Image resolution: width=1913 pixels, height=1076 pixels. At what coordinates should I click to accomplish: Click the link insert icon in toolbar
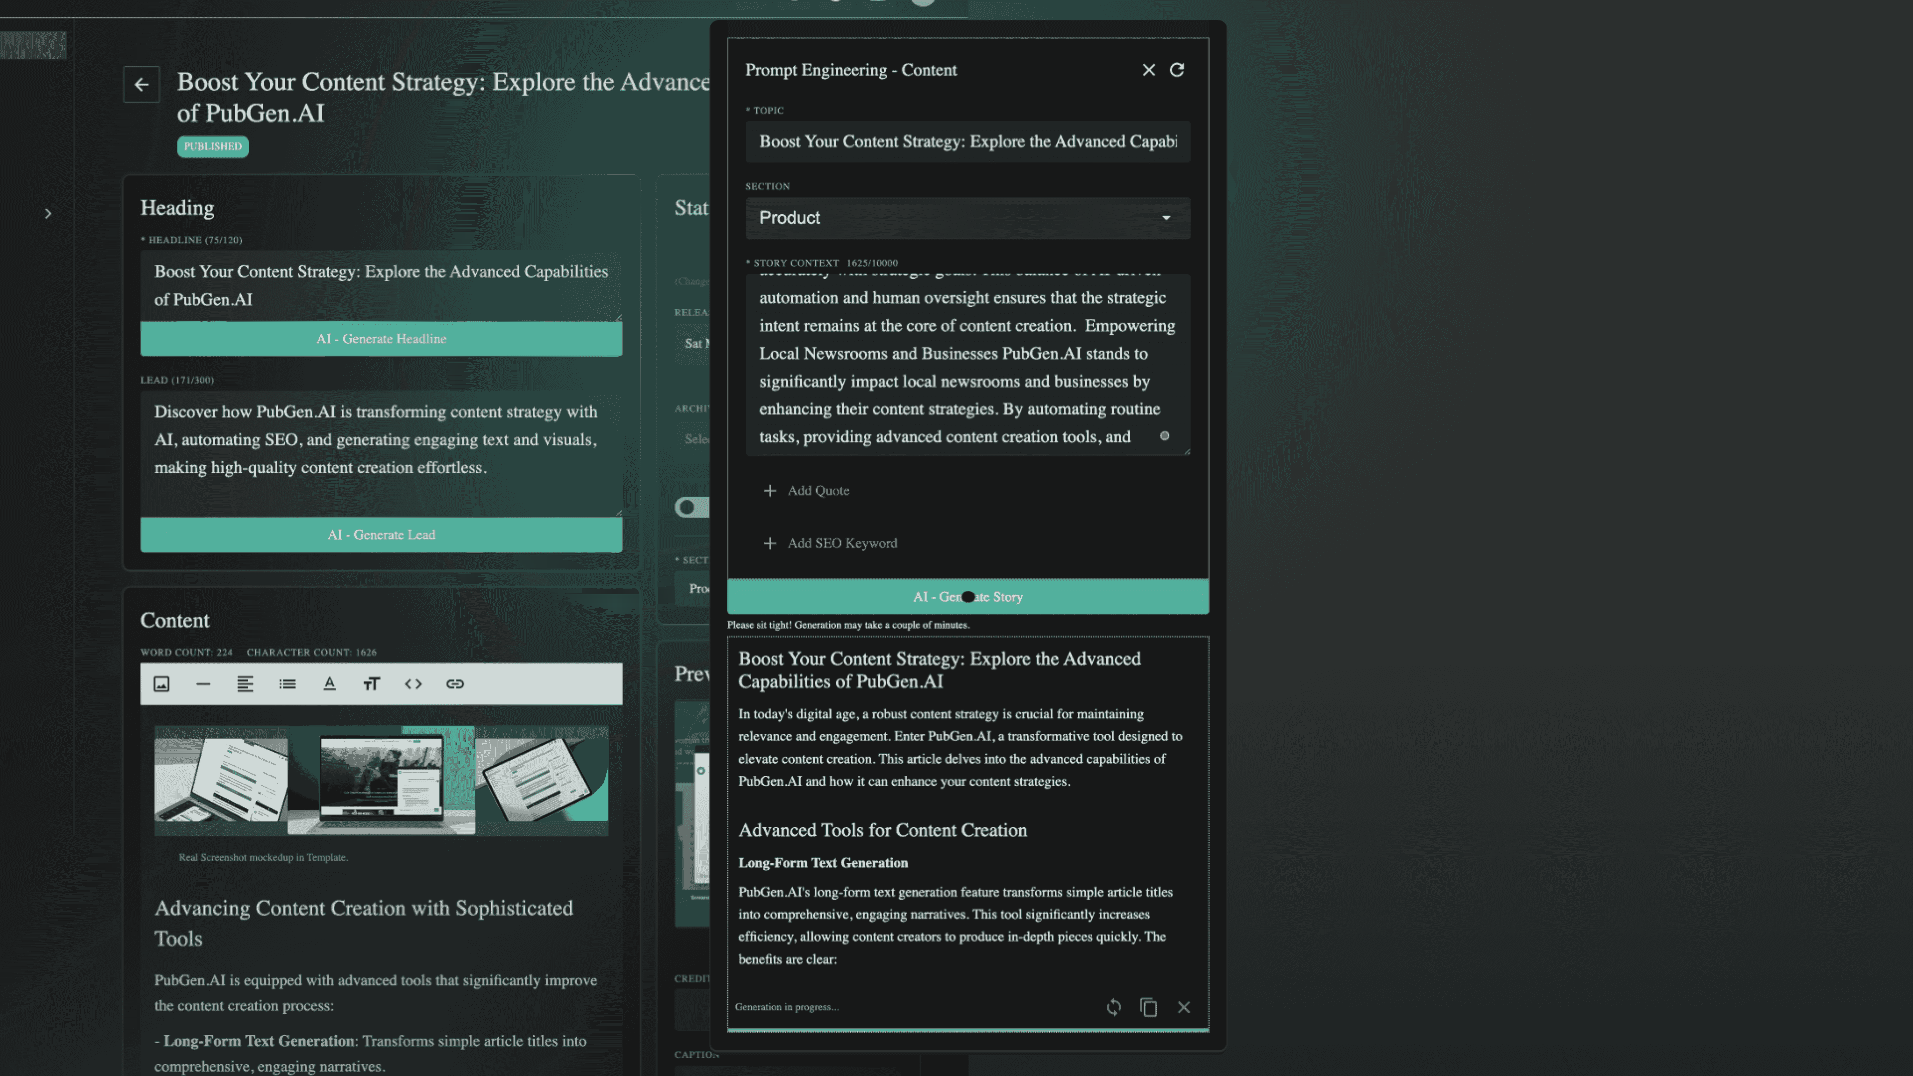(x=455, y=683)
